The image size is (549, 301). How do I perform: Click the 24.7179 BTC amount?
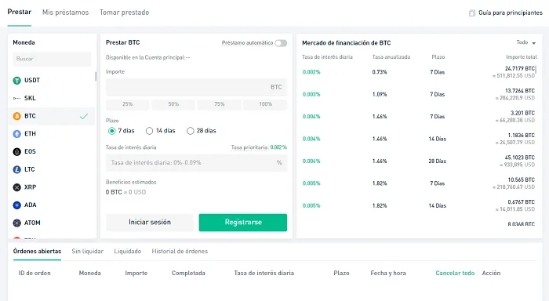[x=520, y=69]
